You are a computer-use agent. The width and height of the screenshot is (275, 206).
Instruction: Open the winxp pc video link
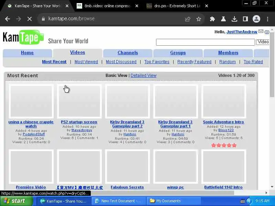click(x=175, y=187)
